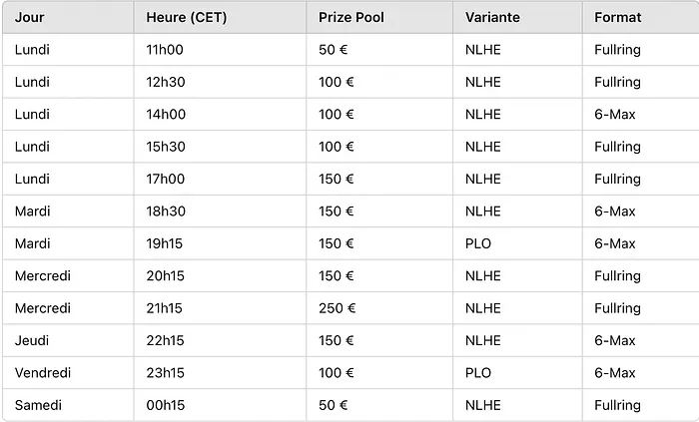Select the Samedi day cell
This screenshot has height=422, width=699.
point(38,405)
